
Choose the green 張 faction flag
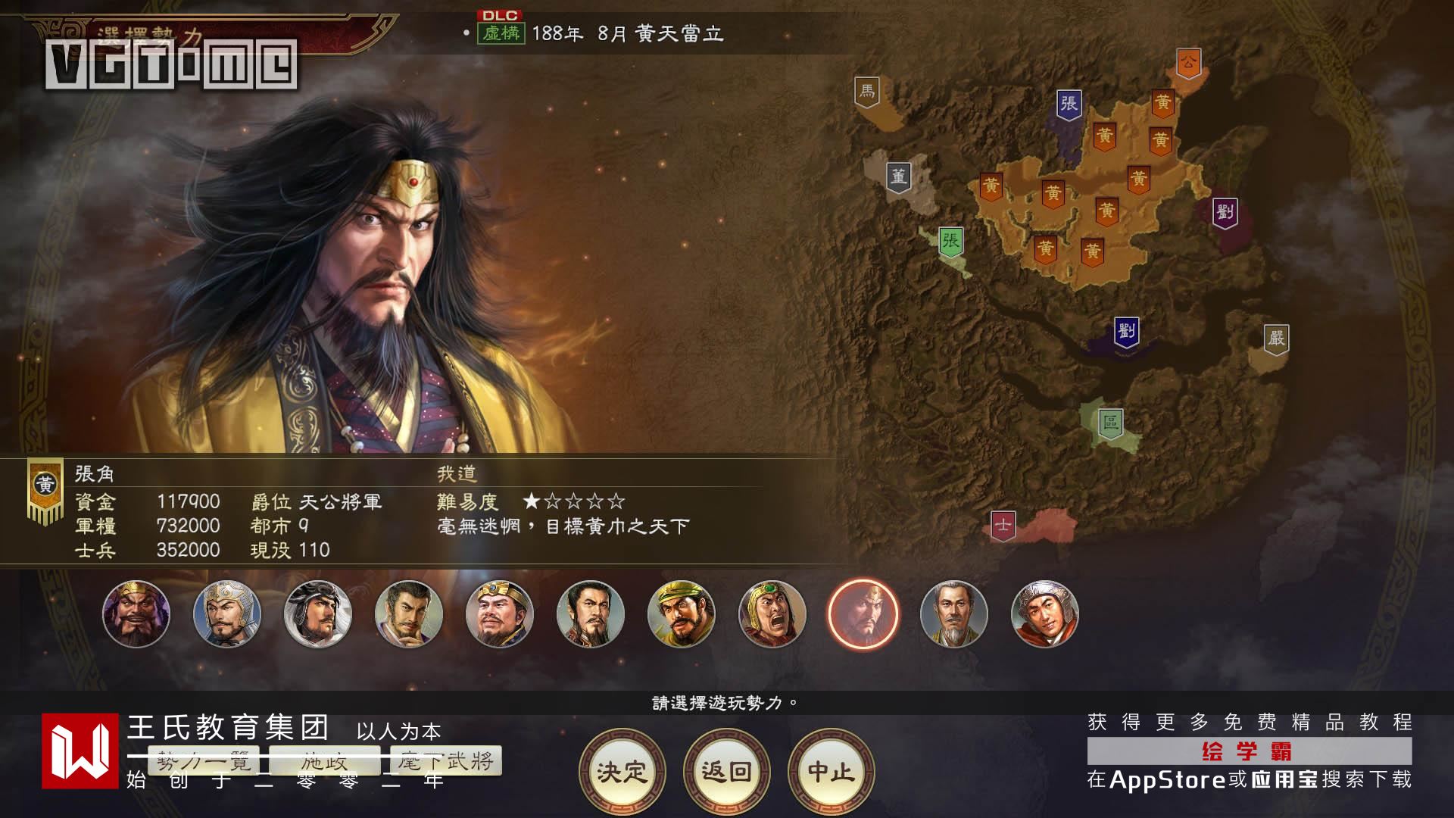(x=950, y=242)
